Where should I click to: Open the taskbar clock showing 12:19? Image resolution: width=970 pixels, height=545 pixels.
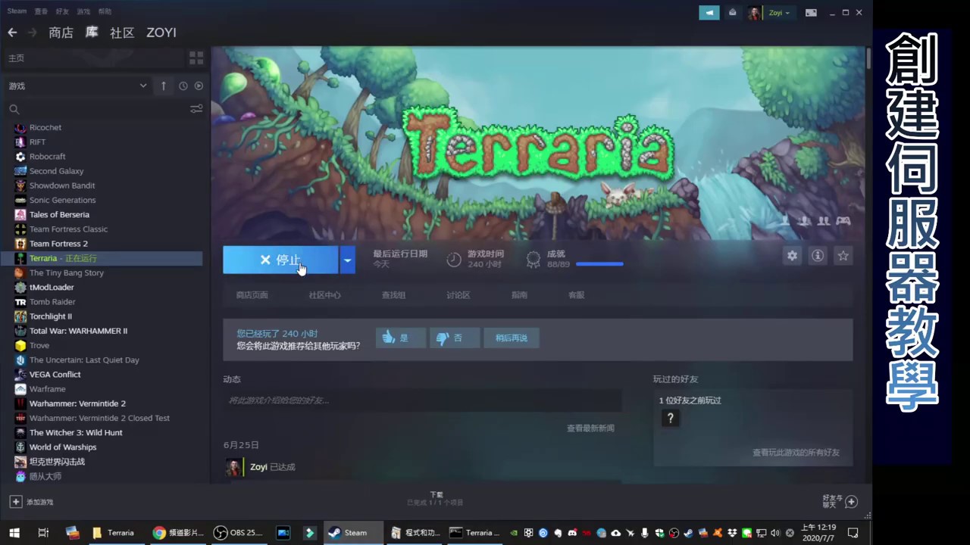pos(818,533)
